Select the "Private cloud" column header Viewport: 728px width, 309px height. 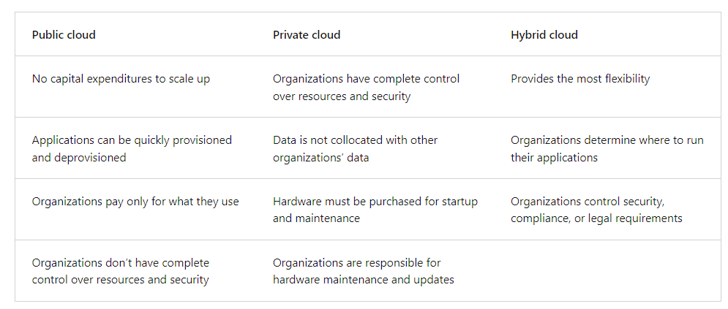pyautogui.click(x=307, y=35)
